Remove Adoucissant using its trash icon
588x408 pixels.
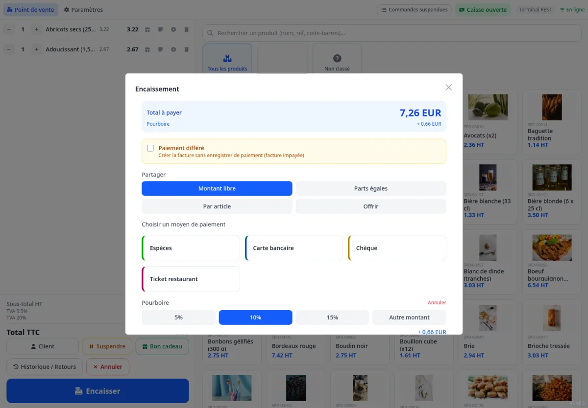(x=186, y=49)
